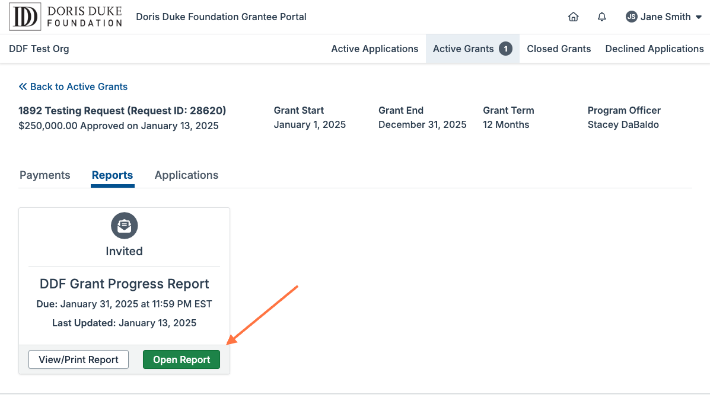Image resolution: width=710 pixels, height=395 pixels.
Task: Open the notifications bell
Action: [601, 17]
